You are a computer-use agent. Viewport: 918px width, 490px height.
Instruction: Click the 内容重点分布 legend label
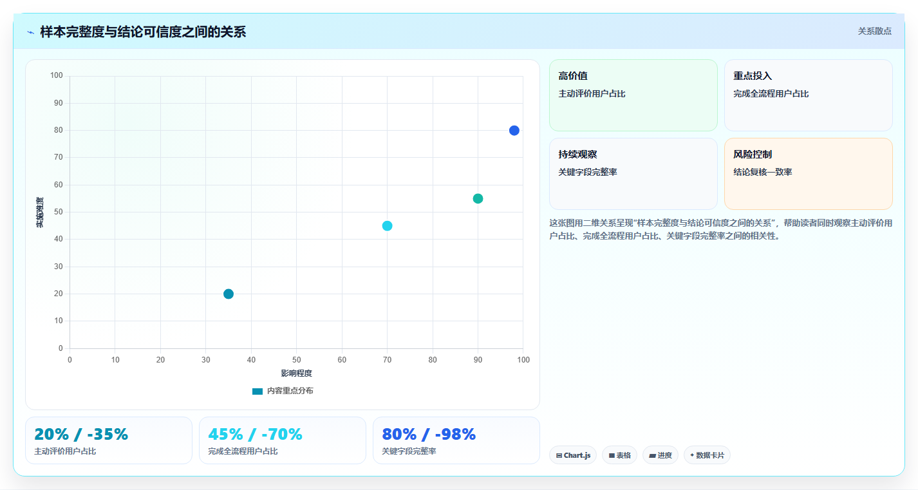[290, 391]
